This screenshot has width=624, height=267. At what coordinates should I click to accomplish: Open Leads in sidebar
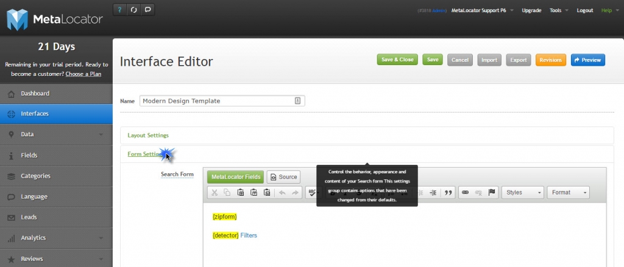[56, 217]
